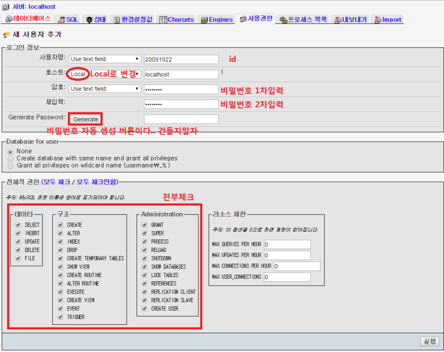Click the export tab icon
The image size is (444, 352).
coord(338,20)
